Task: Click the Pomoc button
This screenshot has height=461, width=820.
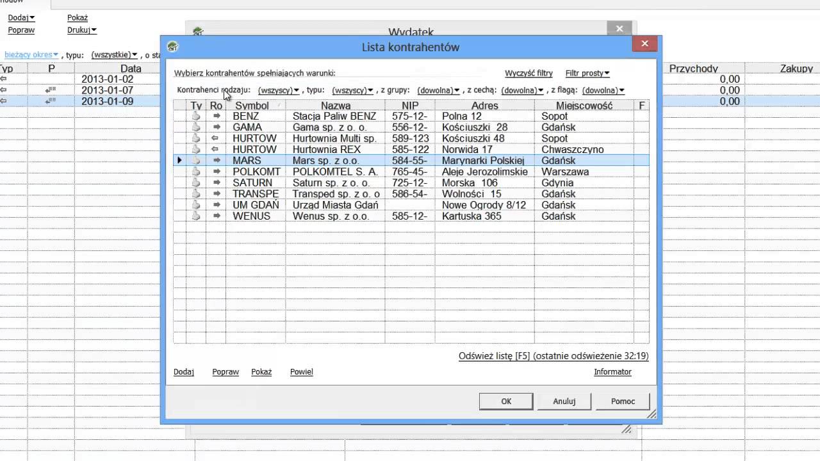Action: pos(623,401)
